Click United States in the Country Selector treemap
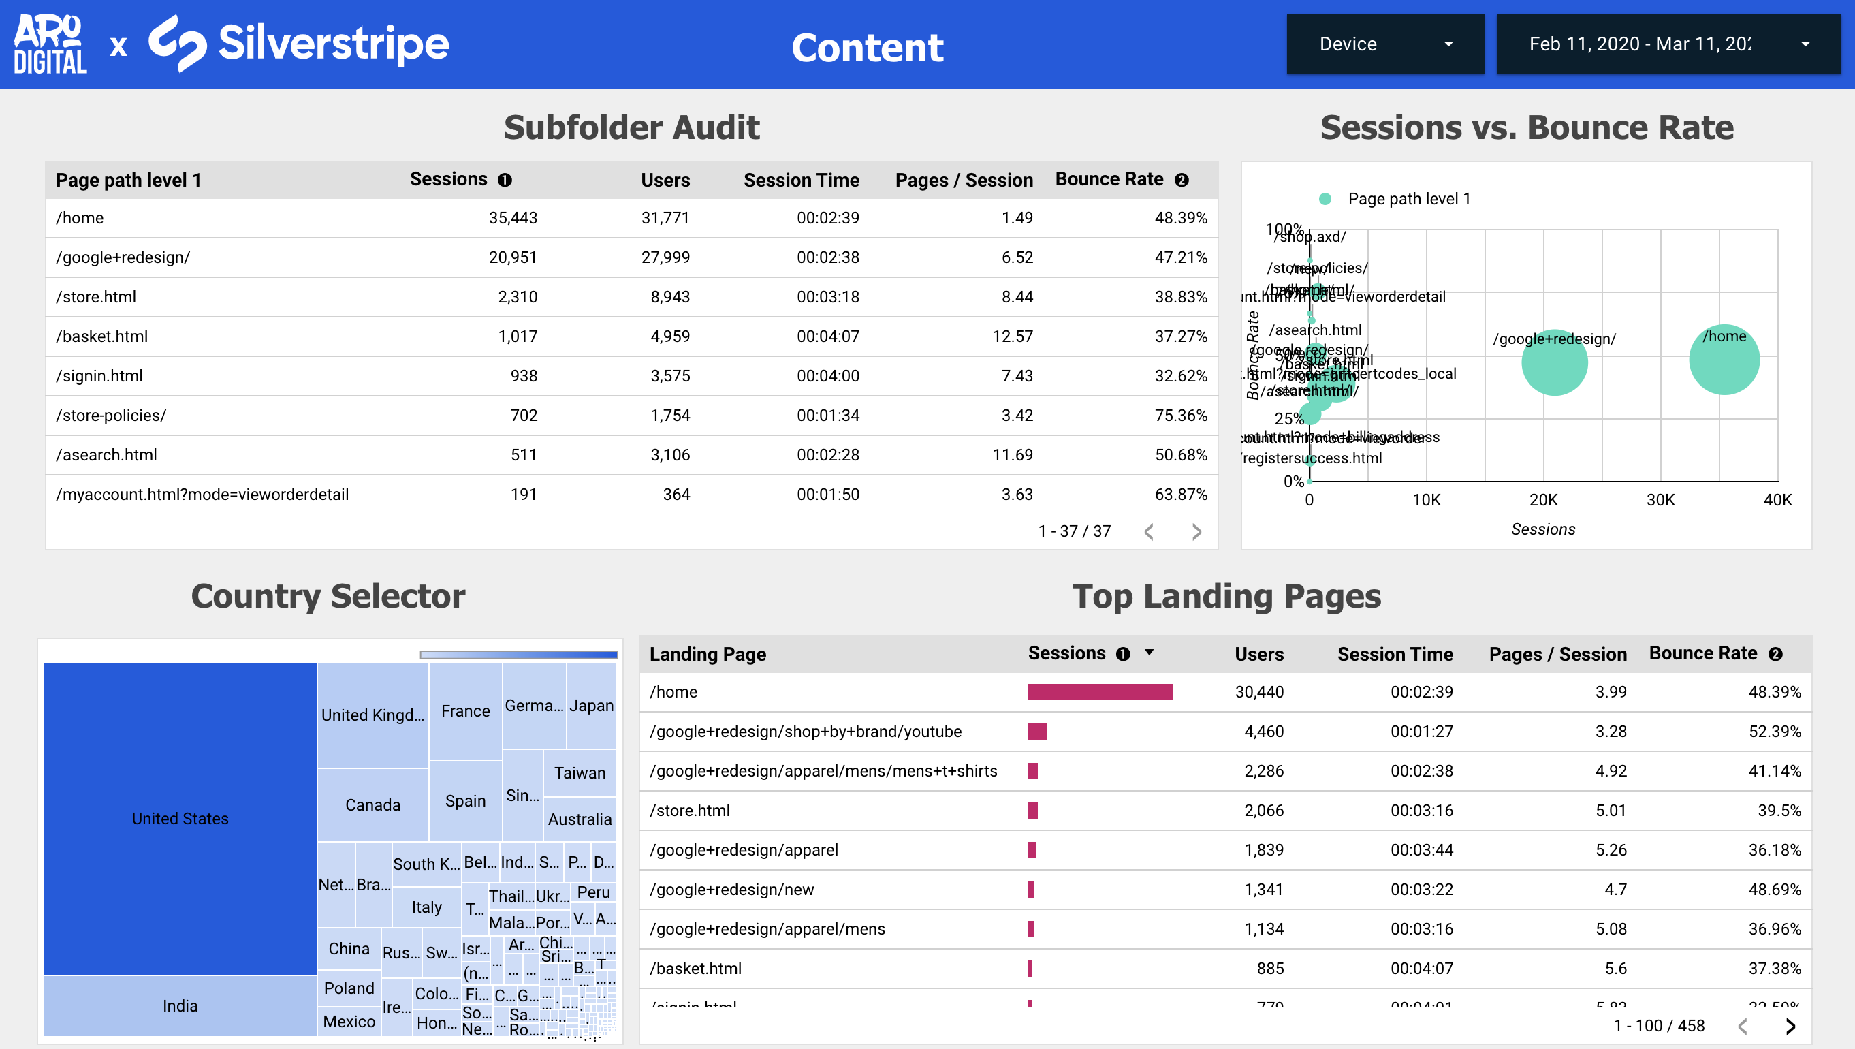 click(179, 819)
